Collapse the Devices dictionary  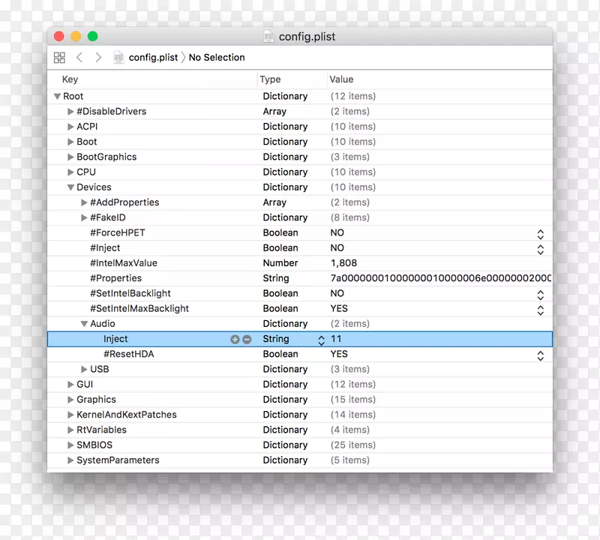click(70, 187)
